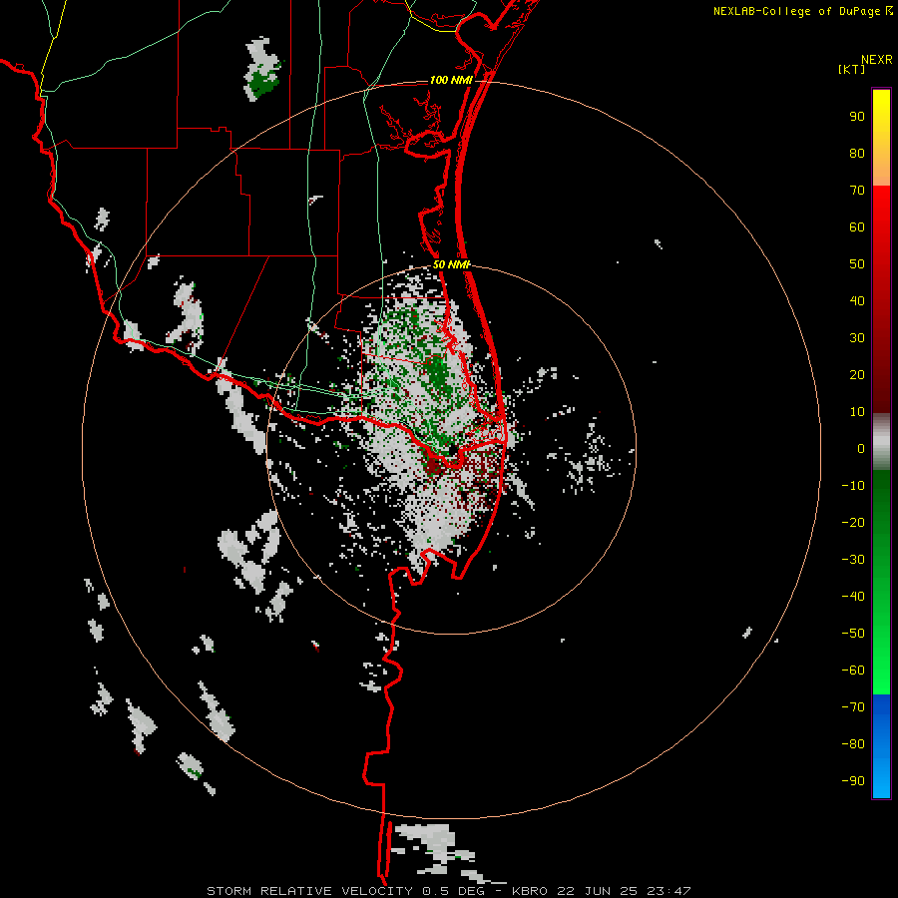Screen dimensions: 898x898
Task: Click the -40 value on the velocity scale
Action: pos(853,597)
